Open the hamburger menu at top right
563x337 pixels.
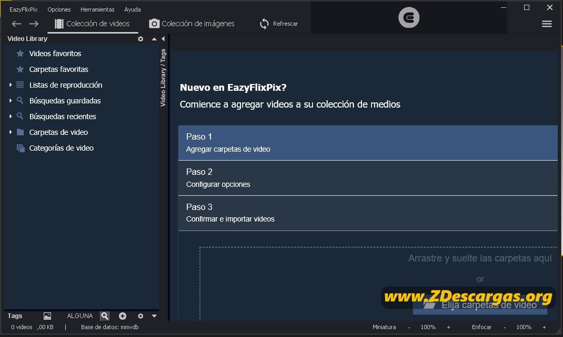[547, 24]
